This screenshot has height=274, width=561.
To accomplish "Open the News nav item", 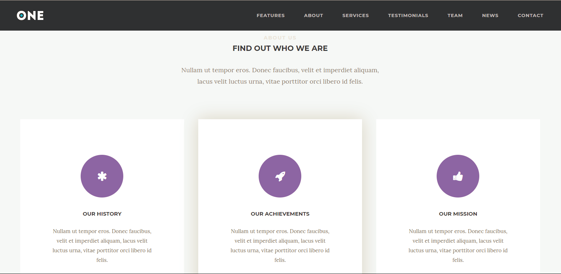I will 490,16.
